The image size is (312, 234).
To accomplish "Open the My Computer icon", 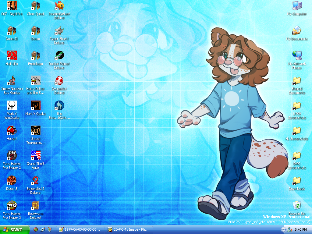I will point(296,6).
